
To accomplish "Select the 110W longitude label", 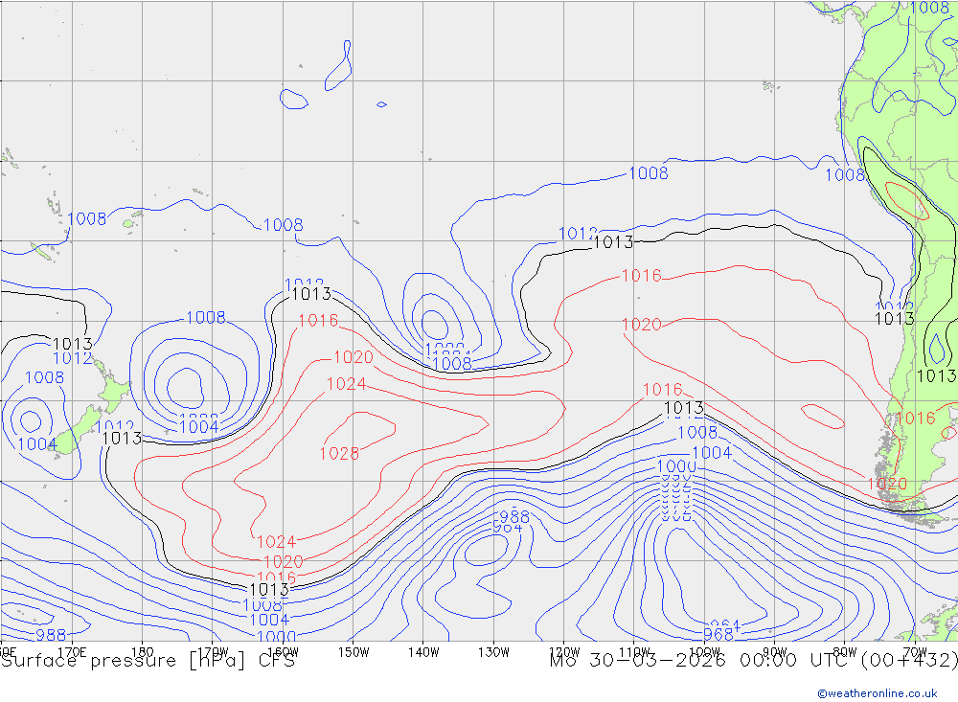I will click(x=634, y=652).
